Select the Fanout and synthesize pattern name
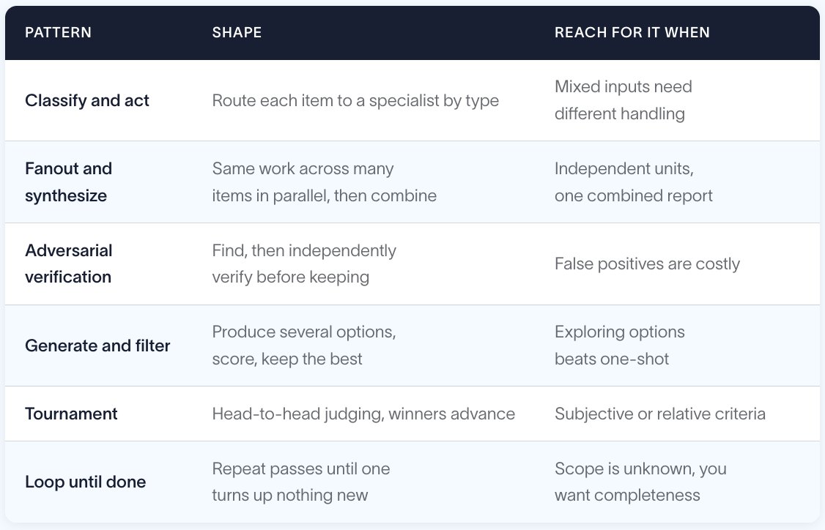 (68, 182)
